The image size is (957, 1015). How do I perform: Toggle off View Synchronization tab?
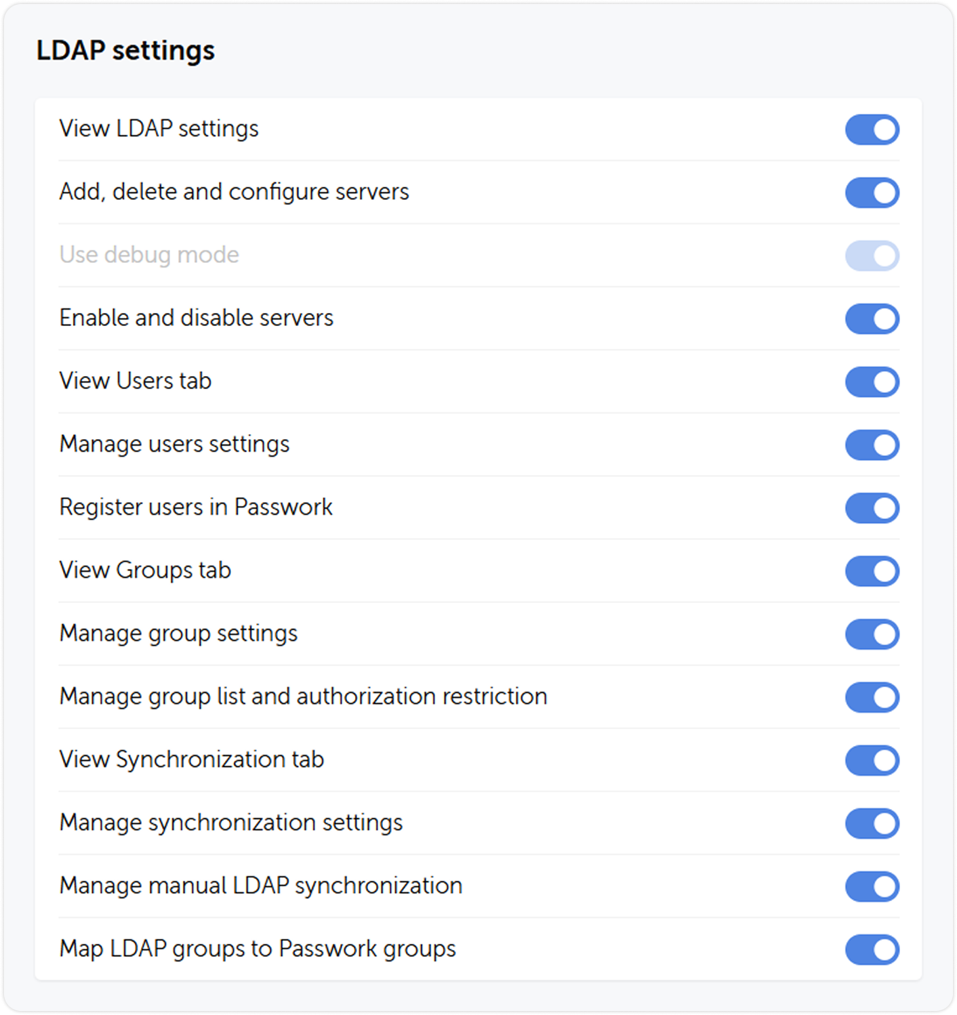[872, 760]
